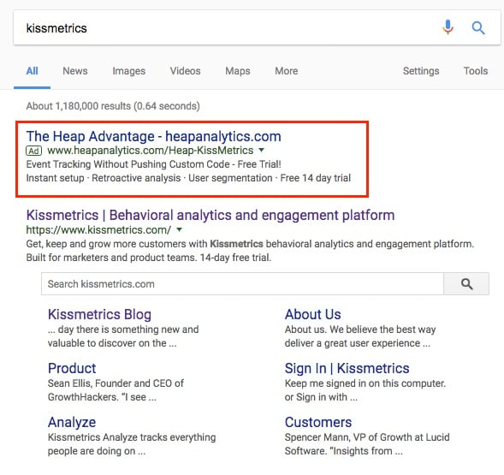Open the Customers sitelink
Screen dimensions: 504x475
coord(318,422)
